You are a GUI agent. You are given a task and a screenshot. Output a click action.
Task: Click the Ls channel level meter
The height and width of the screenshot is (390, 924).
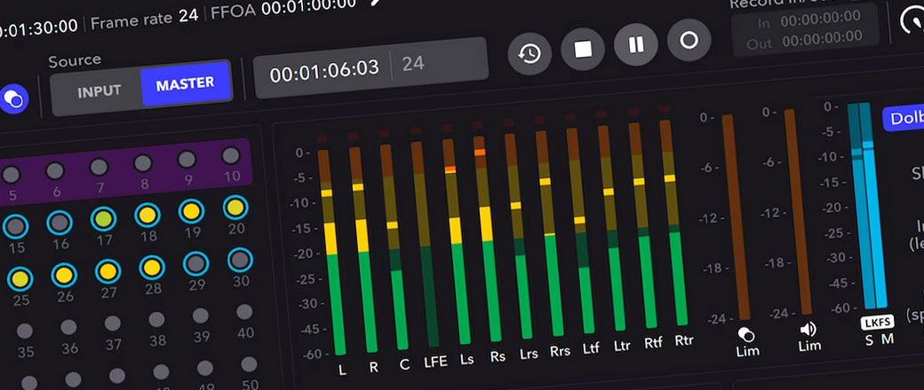coord(456,241)
